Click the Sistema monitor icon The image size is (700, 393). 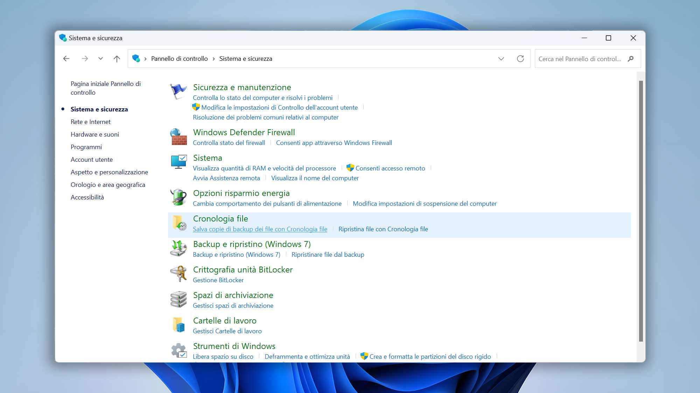[x=178, y=162]
